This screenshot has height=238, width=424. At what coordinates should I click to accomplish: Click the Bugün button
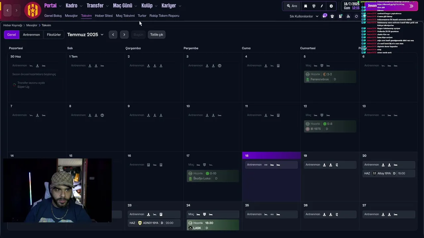point(138,34)
